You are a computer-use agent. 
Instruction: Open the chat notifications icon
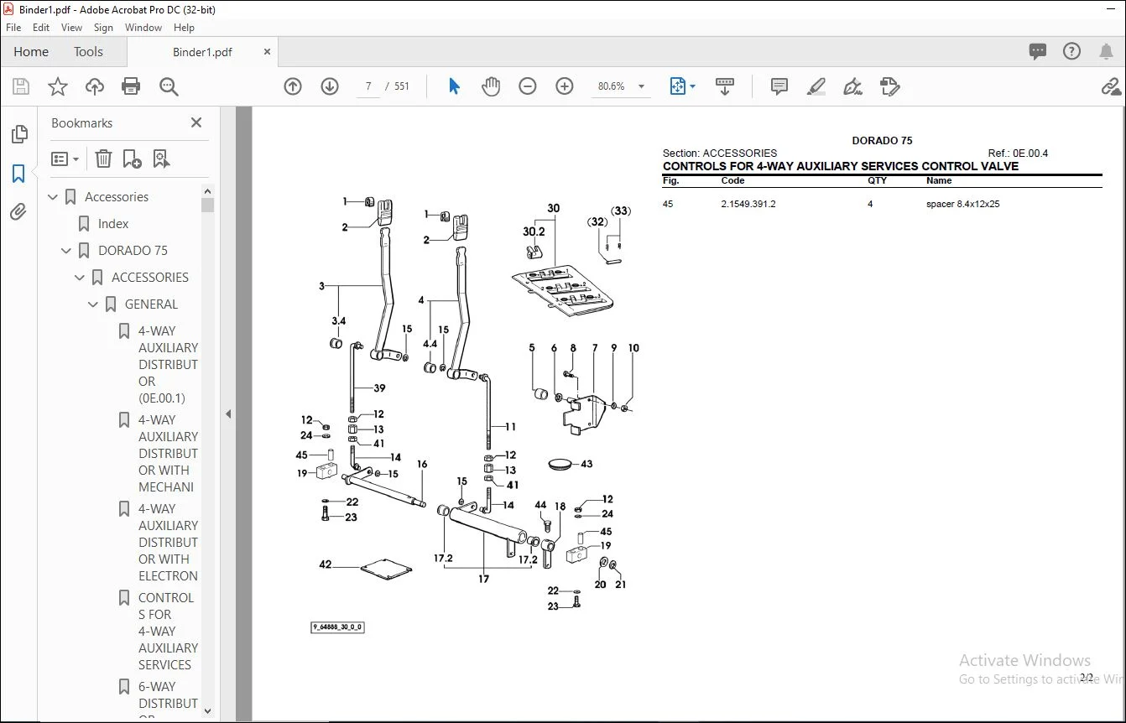click(x=1038, y=52)
